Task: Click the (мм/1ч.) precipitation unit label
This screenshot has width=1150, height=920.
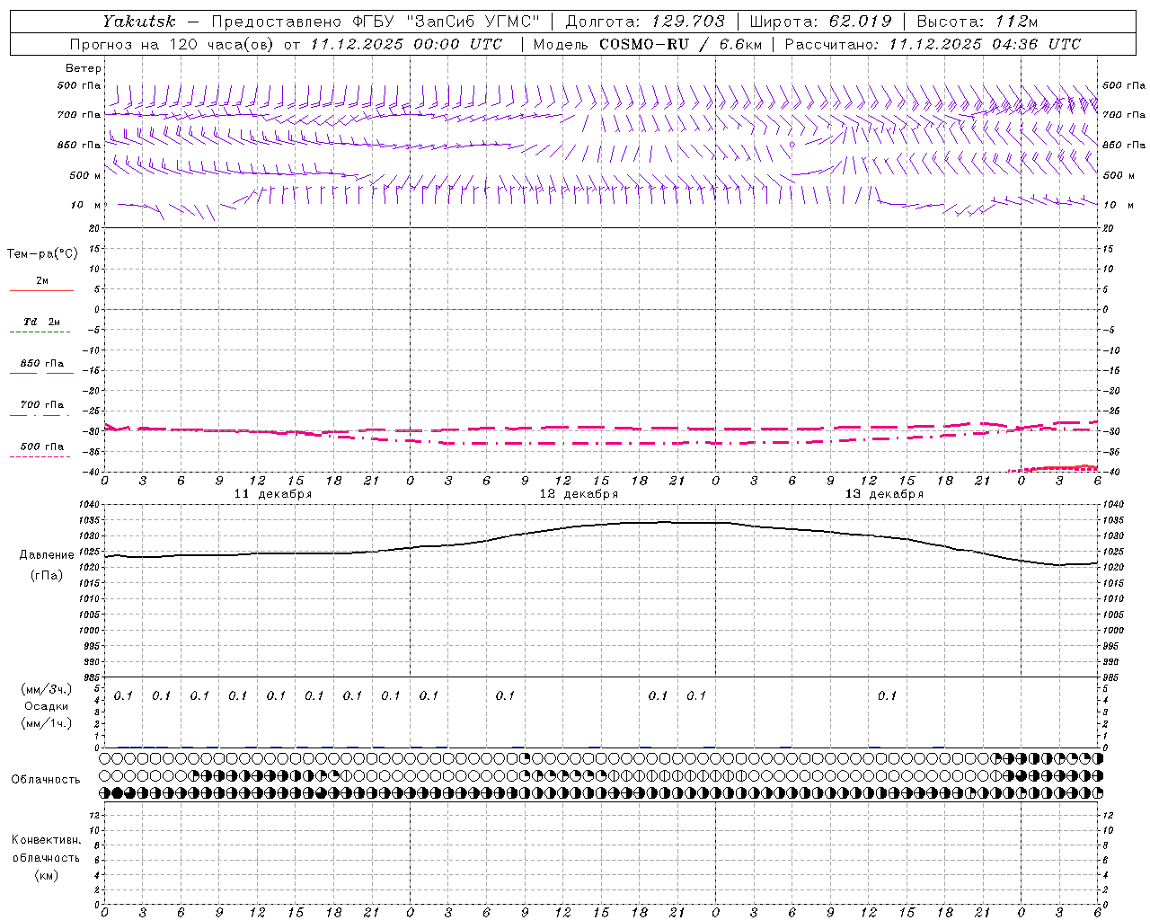Action: click(x=47, y=722)
